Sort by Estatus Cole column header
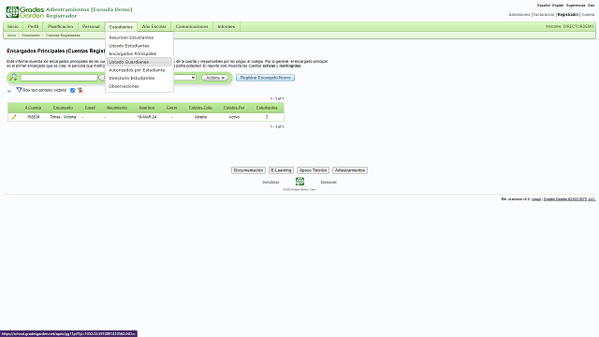The image size is (599, 337). (200, 108)
